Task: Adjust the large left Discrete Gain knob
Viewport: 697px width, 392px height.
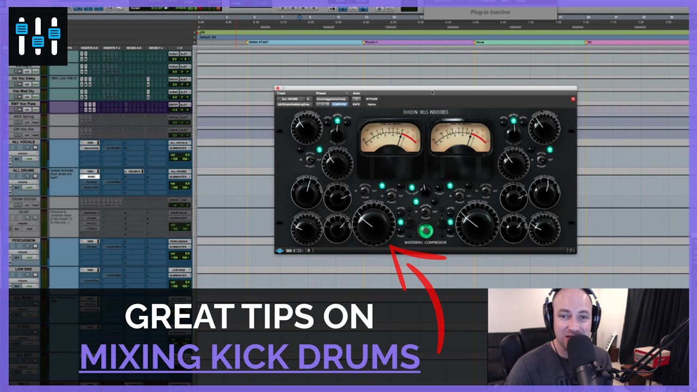Action: point(374,224)
